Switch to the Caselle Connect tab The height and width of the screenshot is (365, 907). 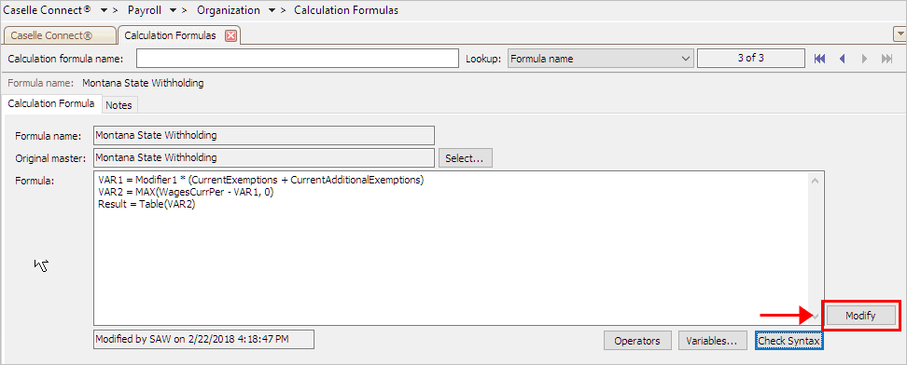coord(59,35)
